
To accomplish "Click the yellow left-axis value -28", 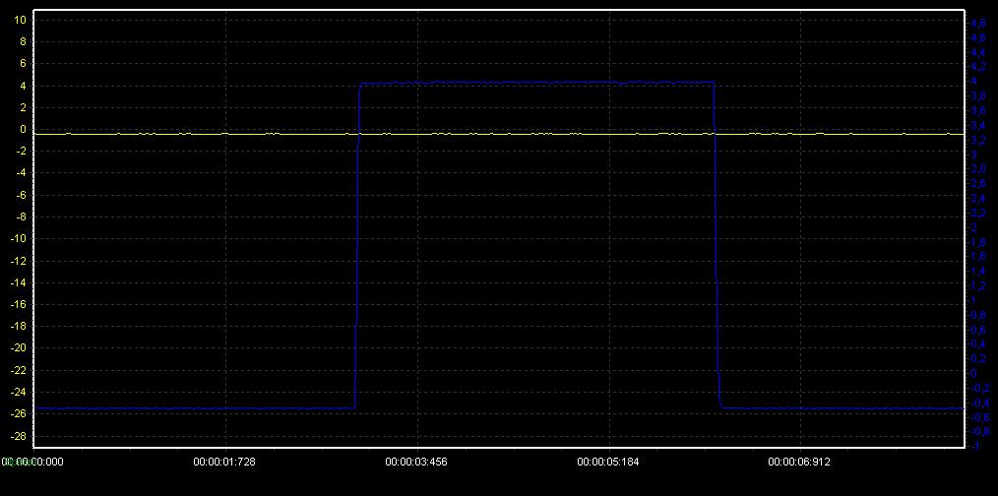I will pos(19,435).
